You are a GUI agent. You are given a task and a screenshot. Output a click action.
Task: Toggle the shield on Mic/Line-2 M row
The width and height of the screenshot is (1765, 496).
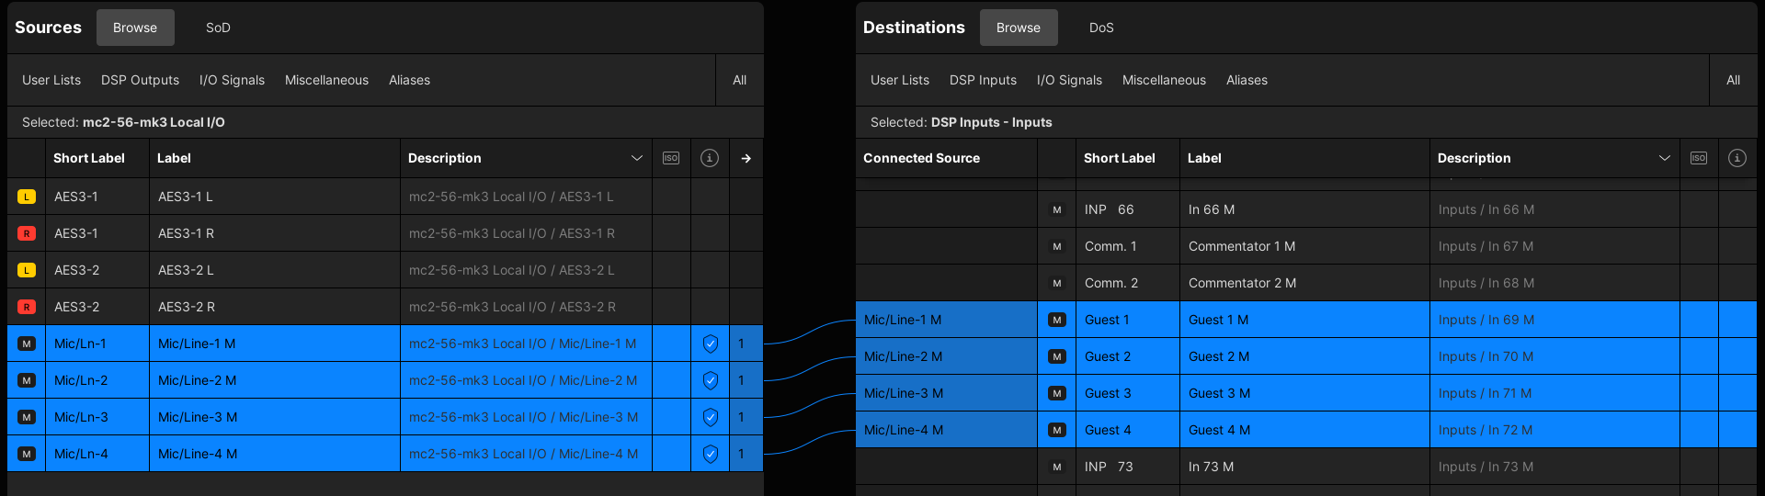[x=710, y=380]
